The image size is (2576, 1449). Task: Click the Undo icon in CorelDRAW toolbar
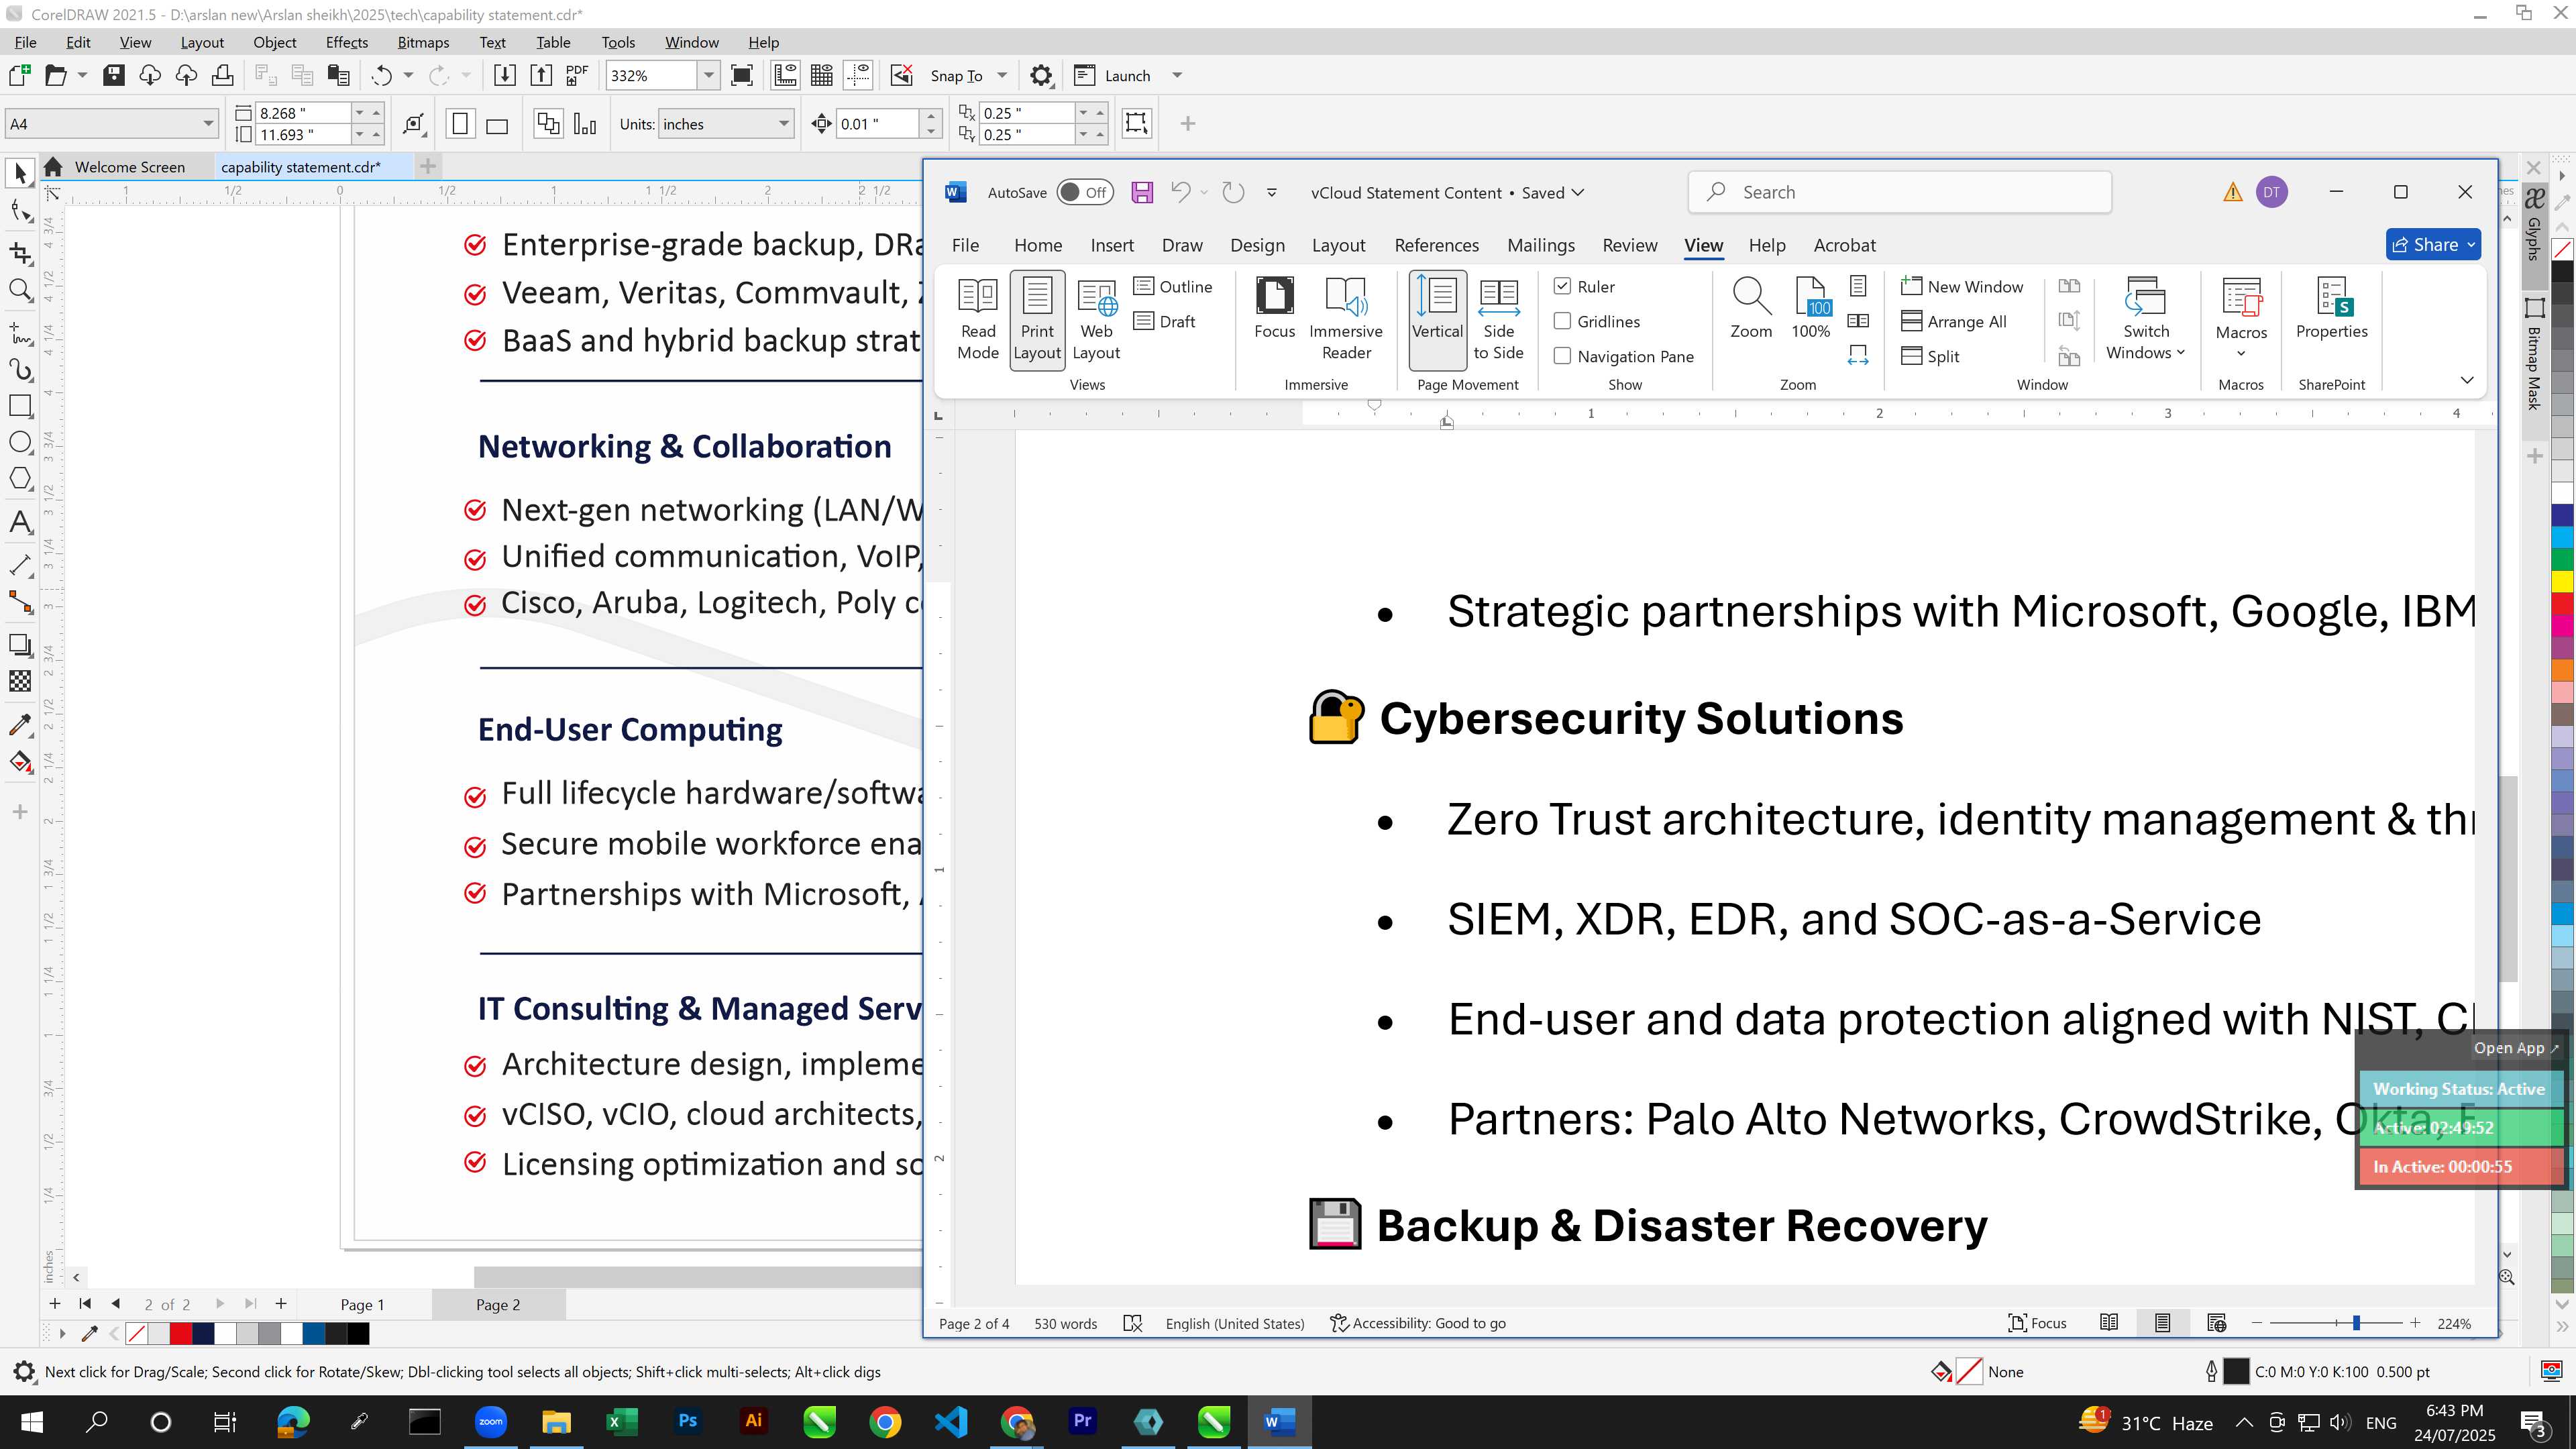tap(382, 75)
